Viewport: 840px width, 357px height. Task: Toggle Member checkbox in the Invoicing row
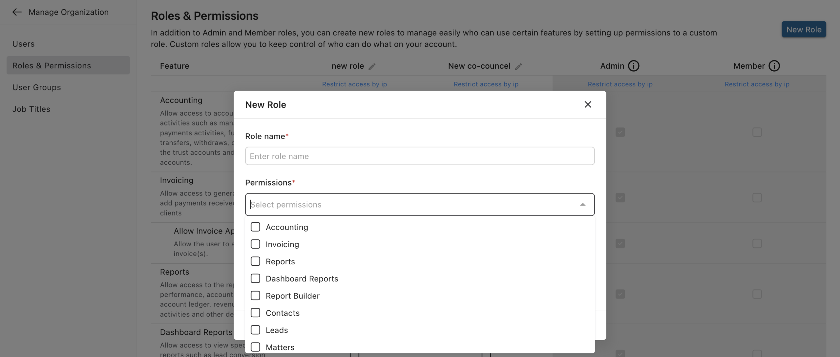[x=757, y=197]
